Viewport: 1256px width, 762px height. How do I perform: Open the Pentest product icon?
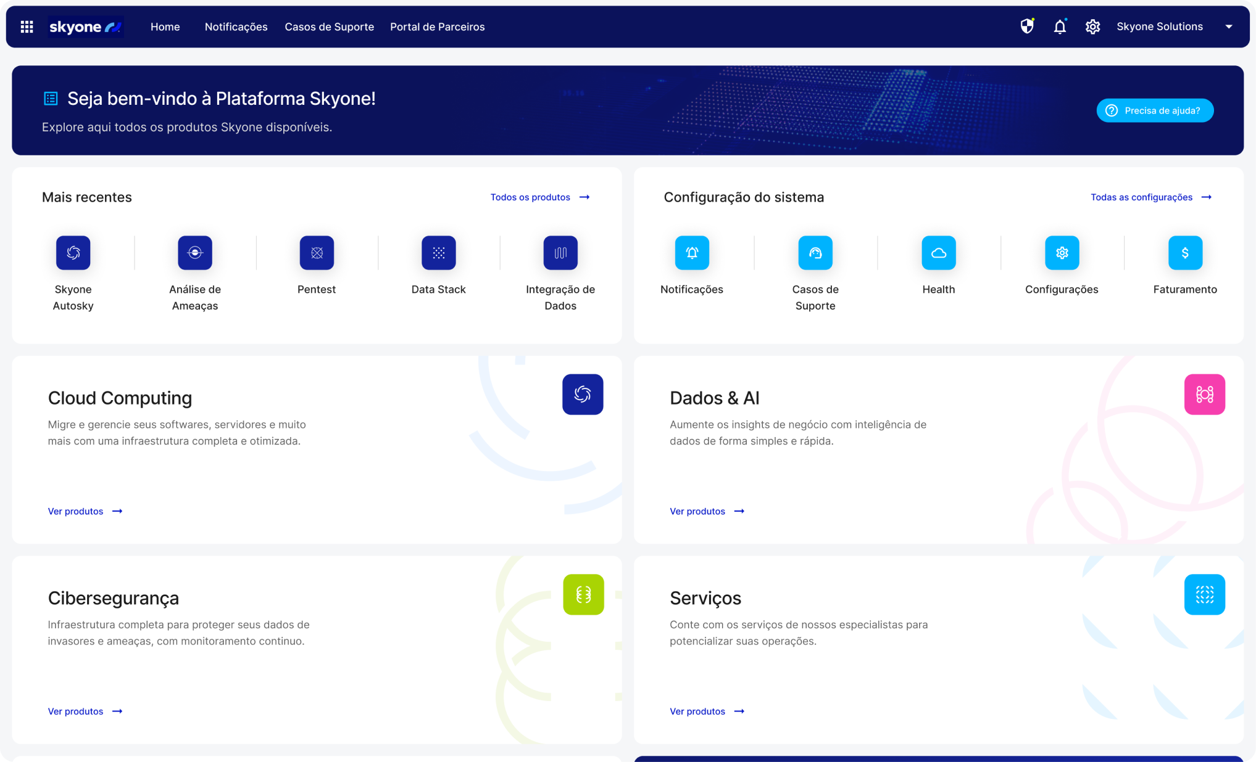pyautogui.click(x=317, y=253)
